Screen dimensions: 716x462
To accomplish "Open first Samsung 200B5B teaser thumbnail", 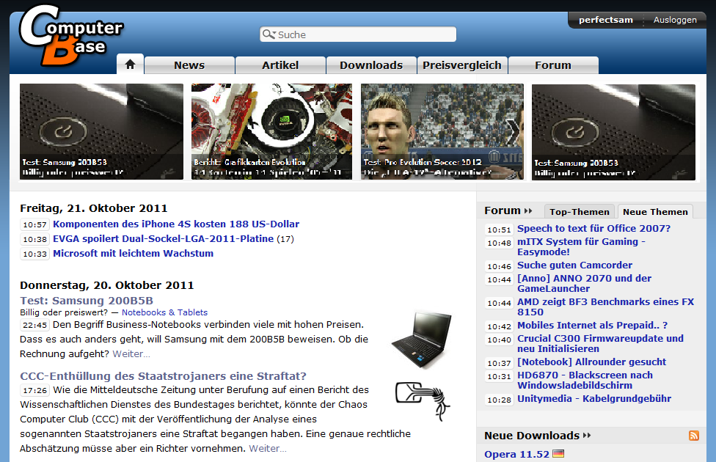I will [x=101, y=131].
